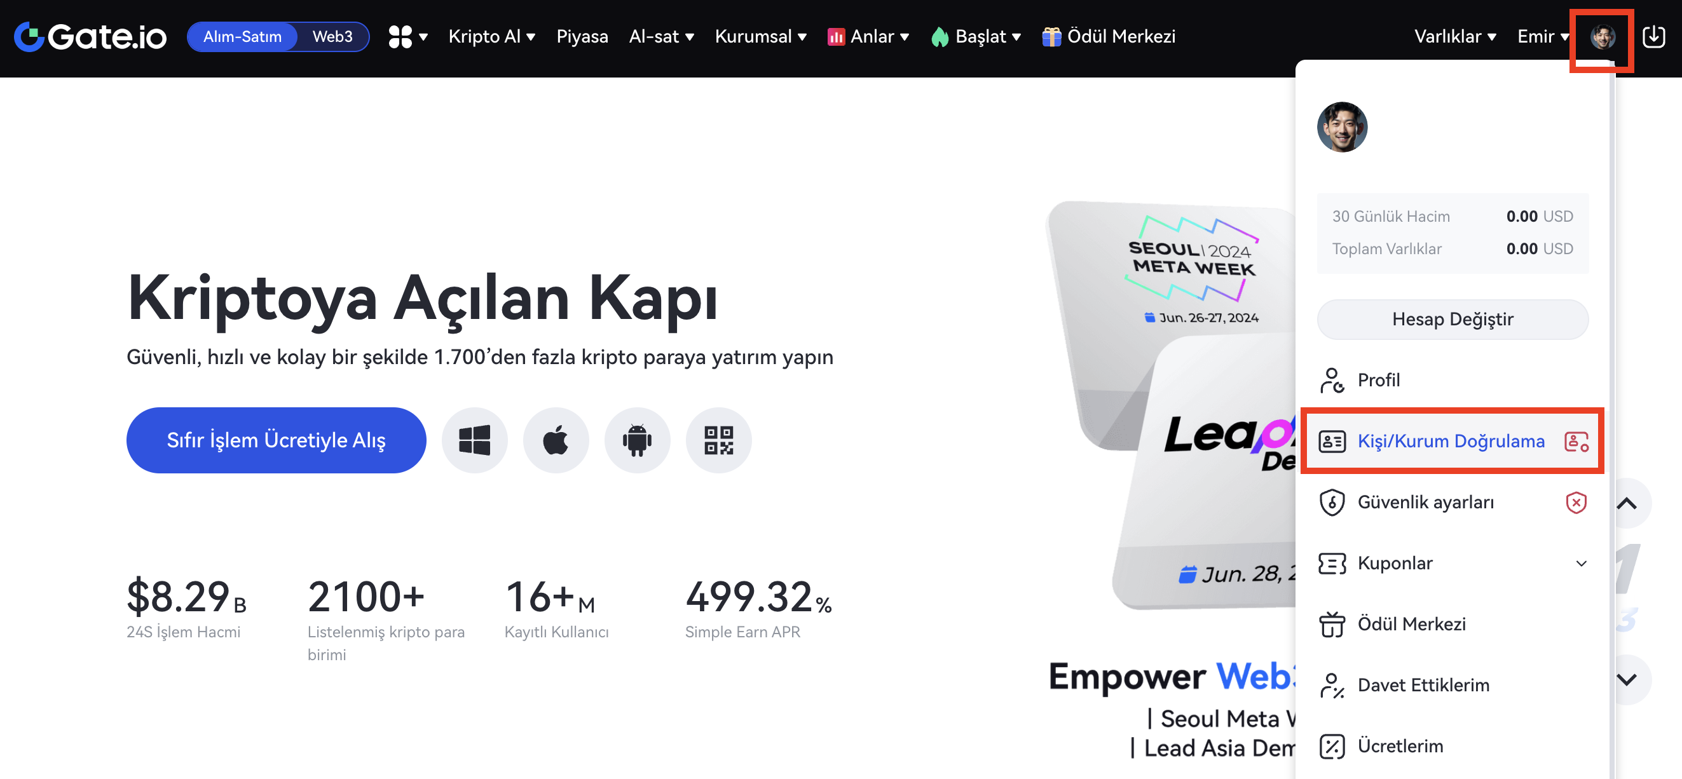
Task: Click the user avatar in top bar
Action: point(1603,37)
